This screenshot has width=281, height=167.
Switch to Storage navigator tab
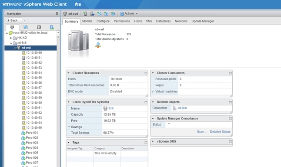[39, 27]
